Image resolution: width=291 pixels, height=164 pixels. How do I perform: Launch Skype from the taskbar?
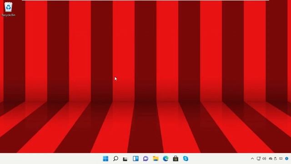(186, 159)
